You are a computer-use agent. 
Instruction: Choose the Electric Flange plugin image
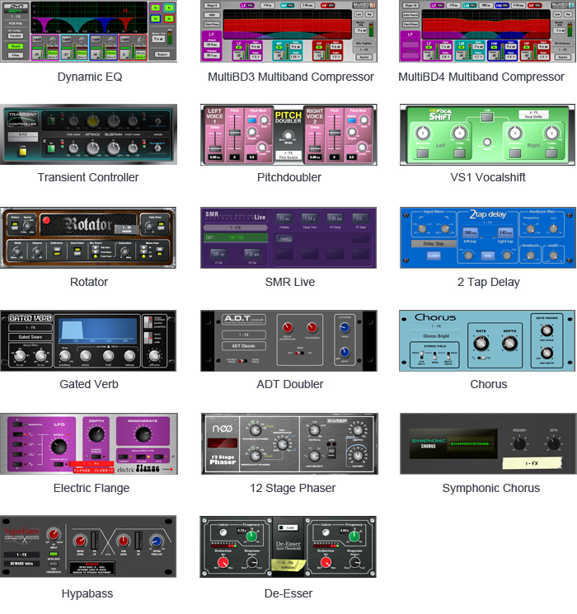coord(89,443)
